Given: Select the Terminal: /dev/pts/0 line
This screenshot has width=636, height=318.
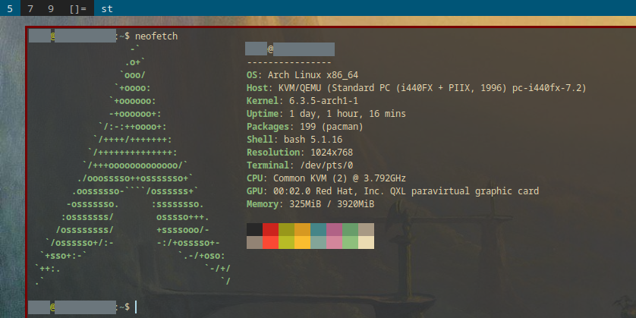Looking at the screenshot, I should point(300,165).
